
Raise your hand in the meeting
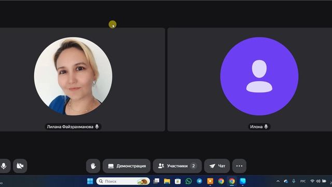pyautogui.click(x=93, y=166)
